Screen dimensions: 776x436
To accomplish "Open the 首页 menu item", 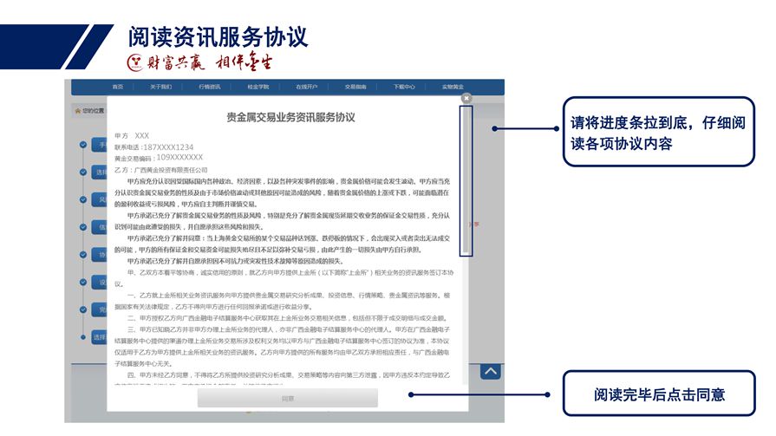I will click(x=117, y=87).
